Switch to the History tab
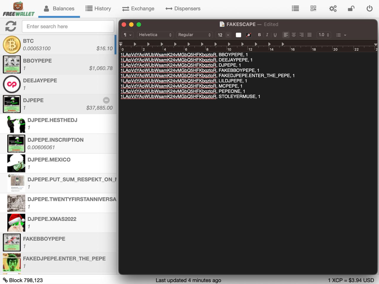This screenshot has width=379, height=284. (98, 9)
